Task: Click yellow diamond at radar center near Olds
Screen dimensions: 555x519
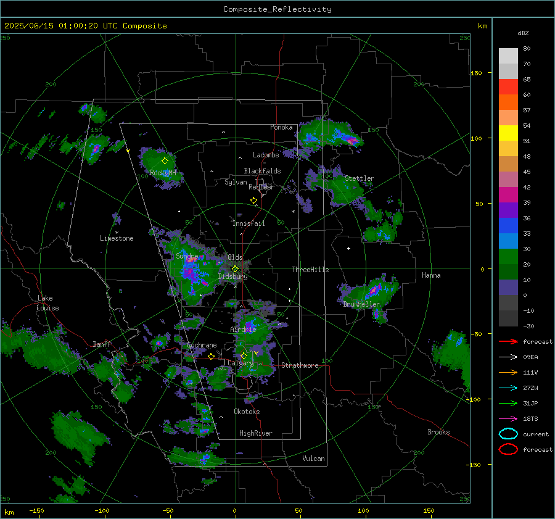Action: [235, 269]
